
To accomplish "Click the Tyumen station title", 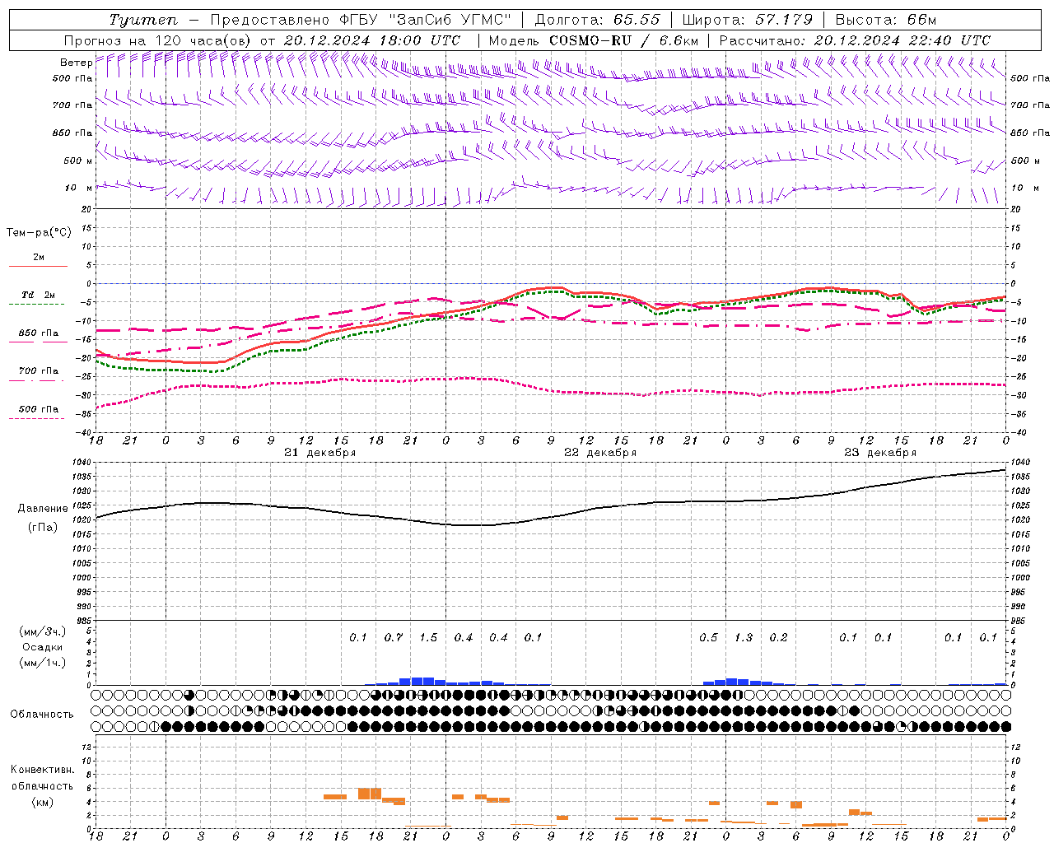I will (x=143, y=20).
